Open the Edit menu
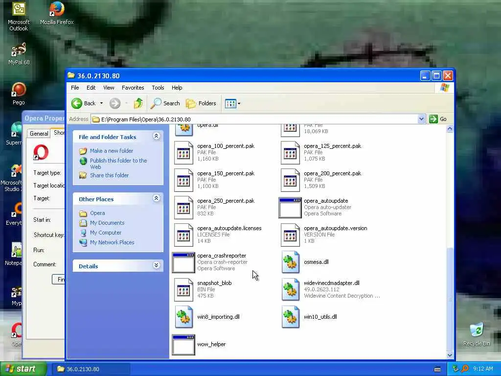The height and width of the screenshot is (376, 501). coord(91,88)
